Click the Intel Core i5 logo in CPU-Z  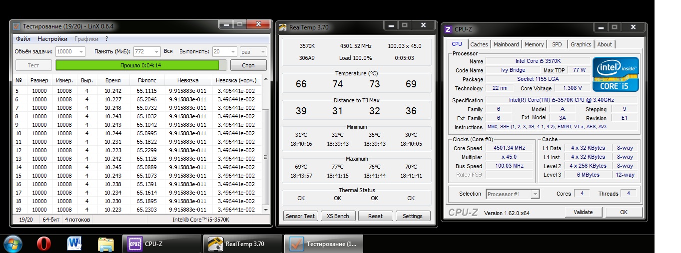click(616, 77)
